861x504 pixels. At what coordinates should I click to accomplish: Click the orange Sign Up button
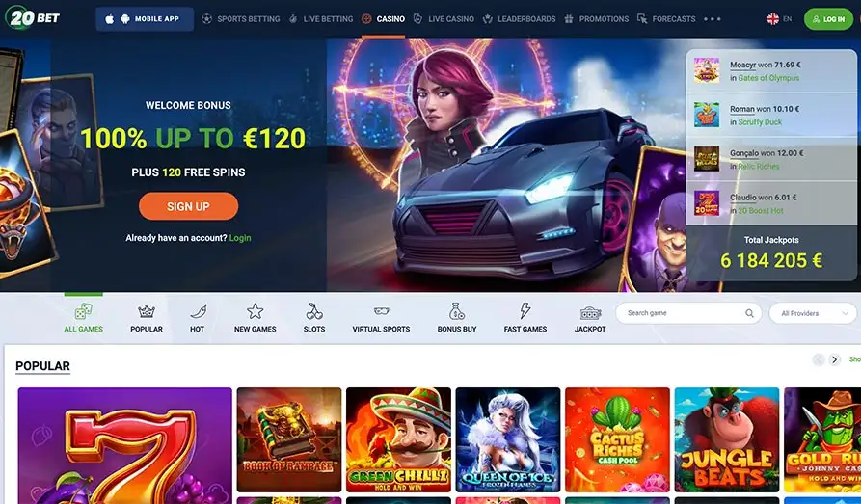coord(188,206)
